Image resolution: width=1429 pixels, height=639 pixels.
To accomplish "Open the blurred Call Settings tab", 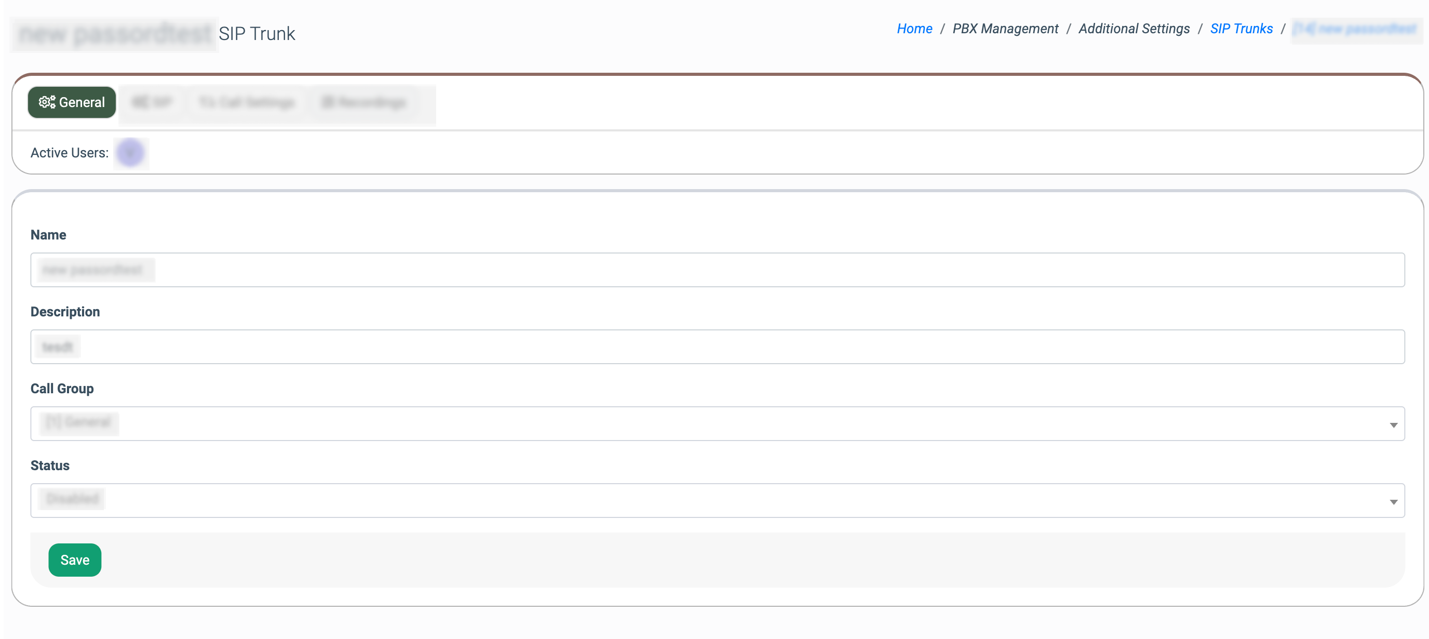I will (247, 102).
